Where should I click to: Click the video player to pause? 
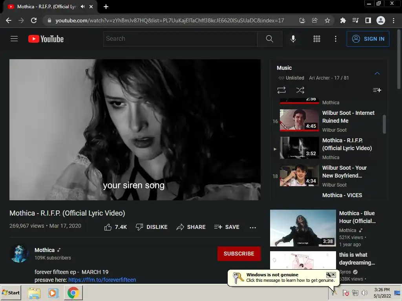tap(135, 129)
